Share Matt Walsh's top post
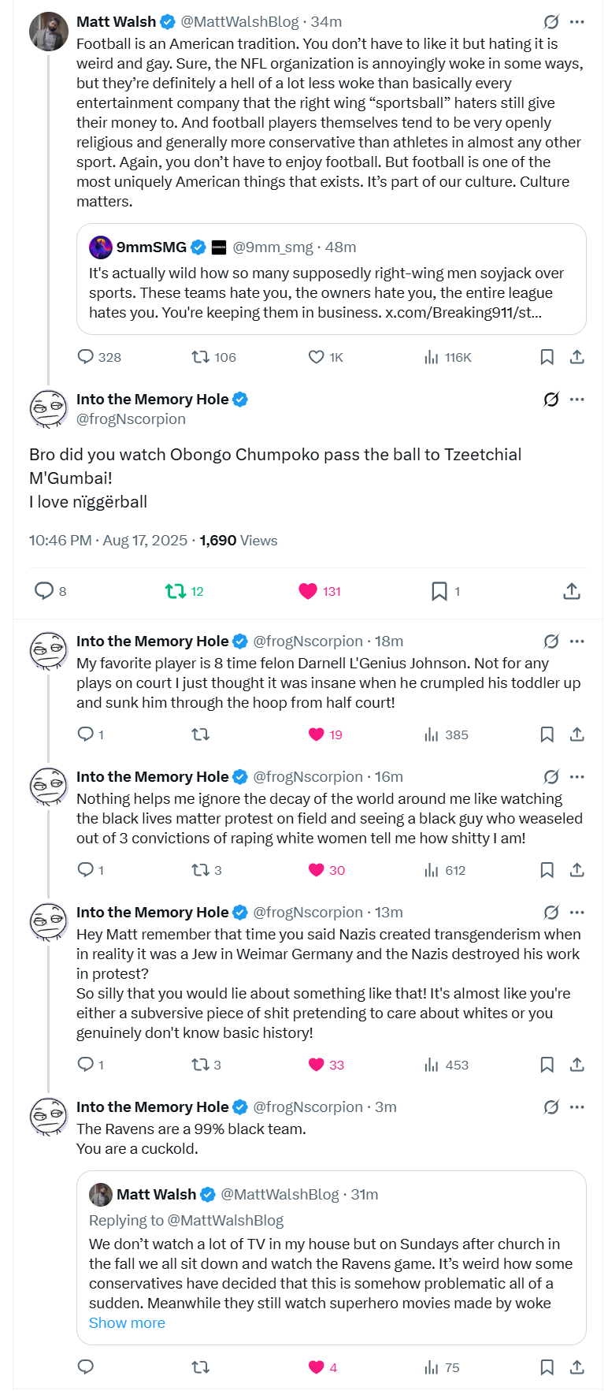 click(x=576, y=357)
